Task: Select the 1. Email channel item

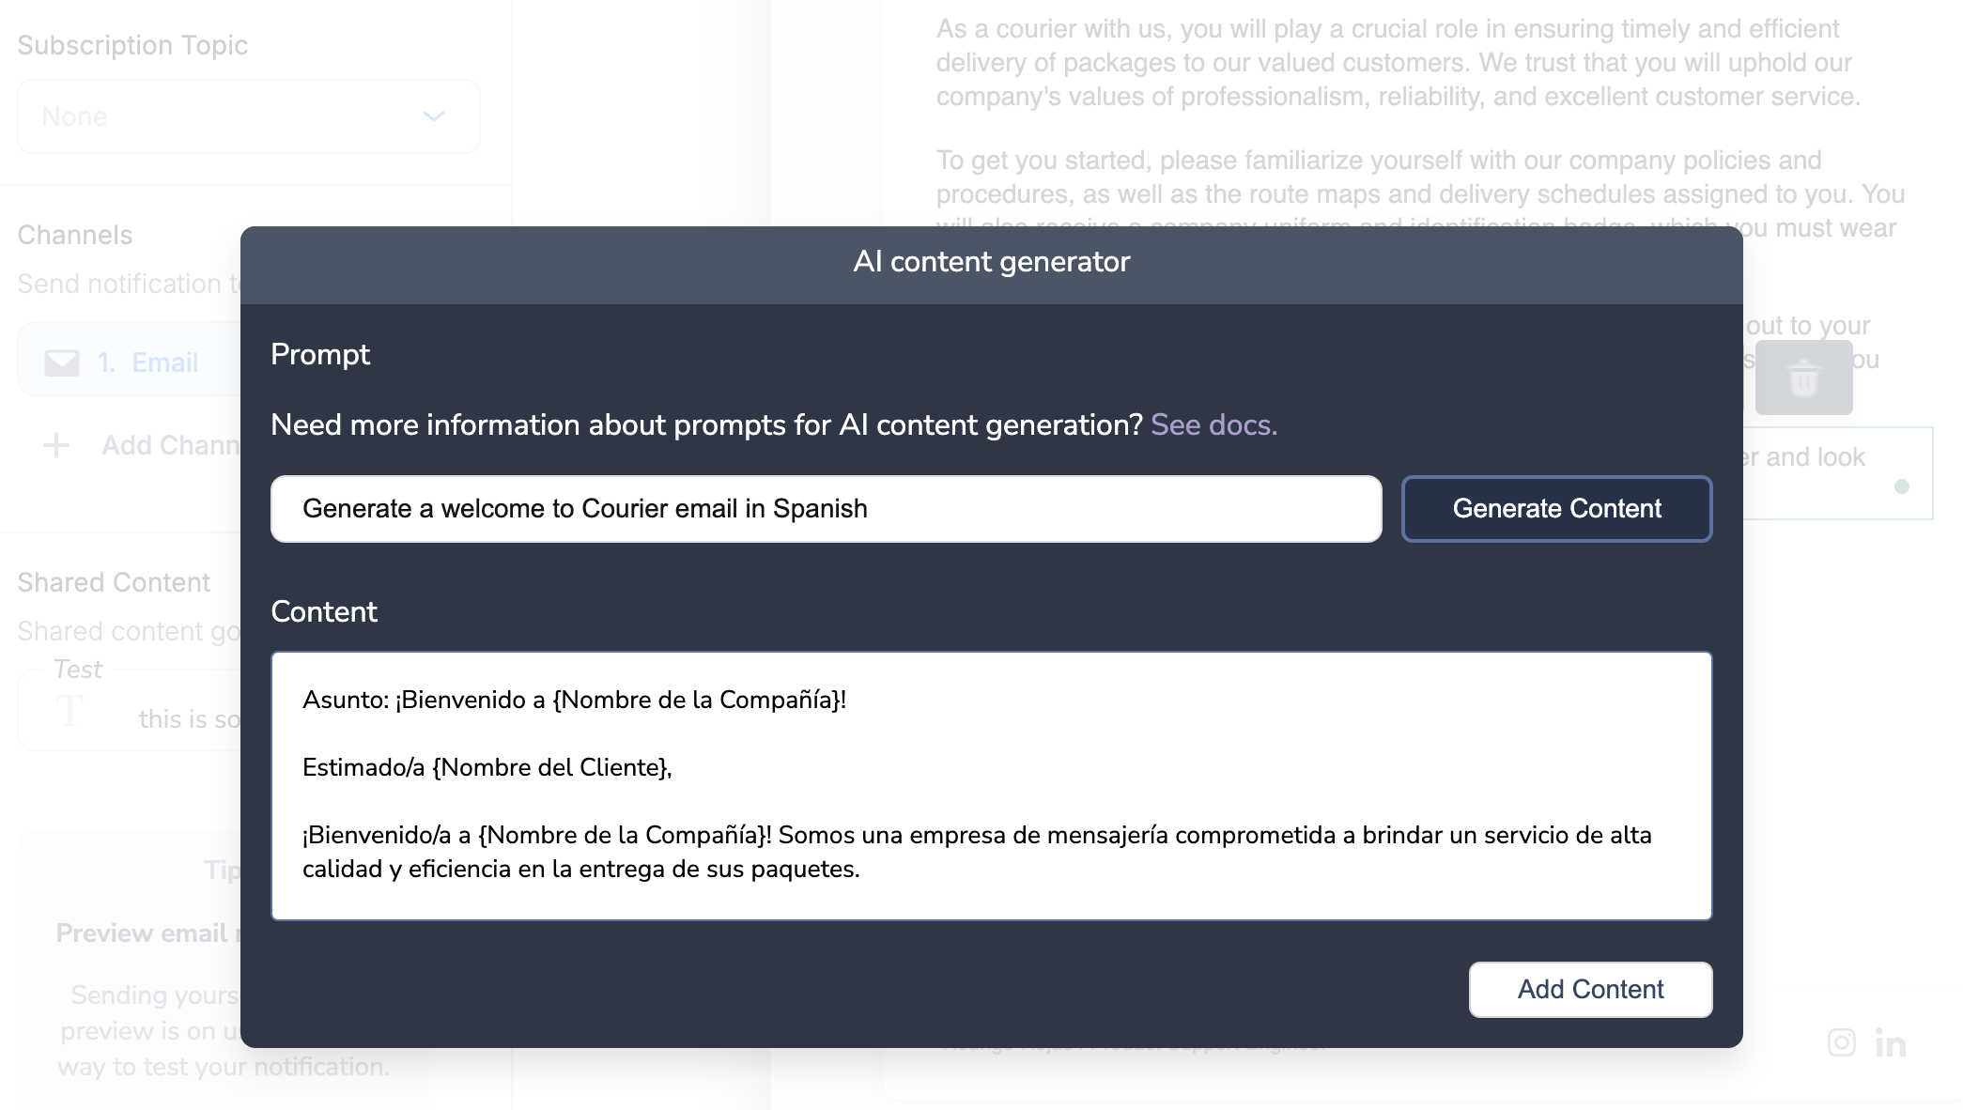Action: [147, 362]
